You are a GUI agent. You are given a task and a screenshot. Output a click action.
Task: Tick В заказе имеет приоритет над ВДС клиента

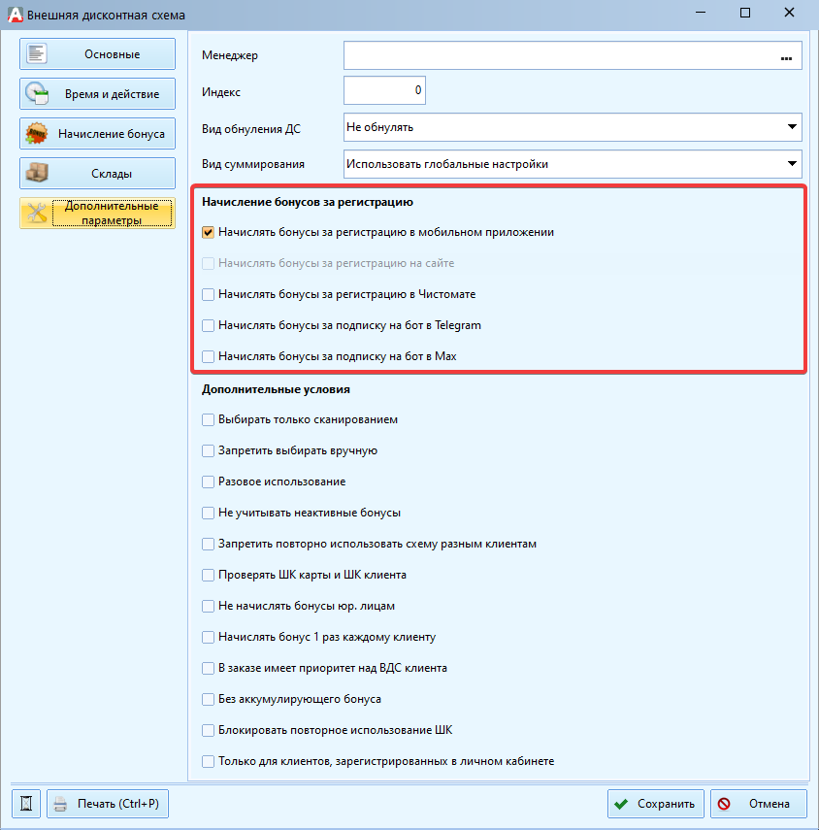208,668
